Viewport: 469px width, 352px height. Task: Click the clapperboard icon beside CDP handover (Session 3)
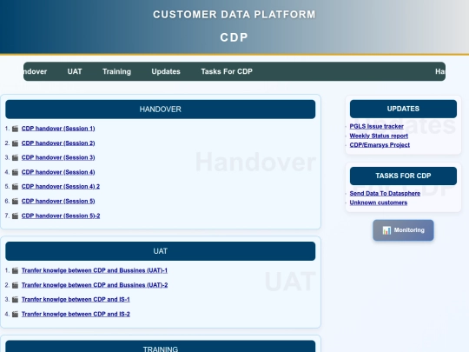pyautogui.click(x=16, y=157)
